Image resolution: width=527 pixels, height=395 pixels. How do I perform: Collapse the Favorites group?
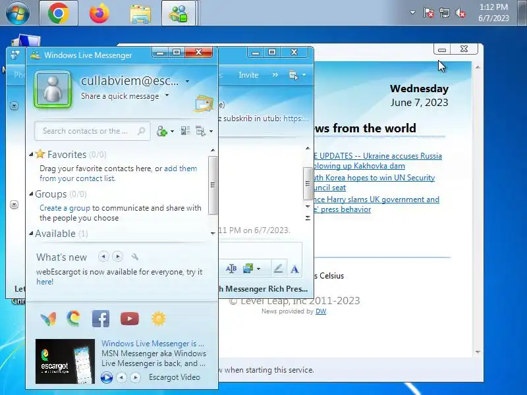pos(31,155)
